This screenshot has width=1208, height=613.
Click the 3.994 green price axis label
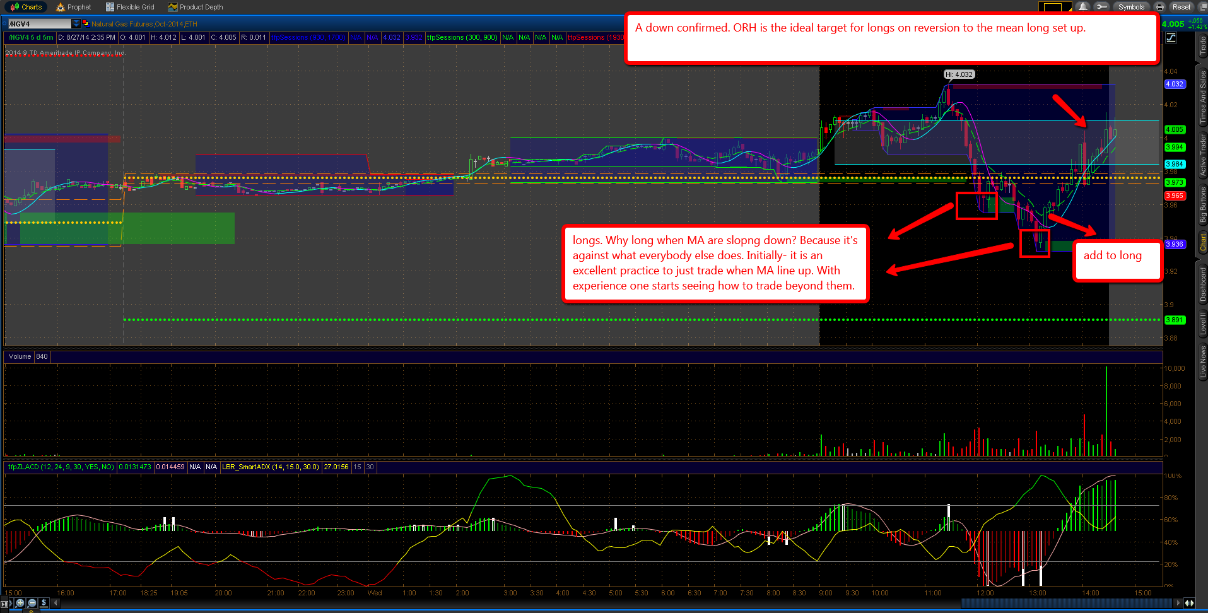(1175, 147)
